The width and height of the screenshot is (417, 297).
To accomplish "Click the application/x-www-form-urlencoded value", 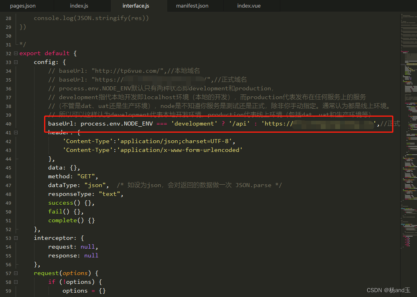I will pos(180,150).
